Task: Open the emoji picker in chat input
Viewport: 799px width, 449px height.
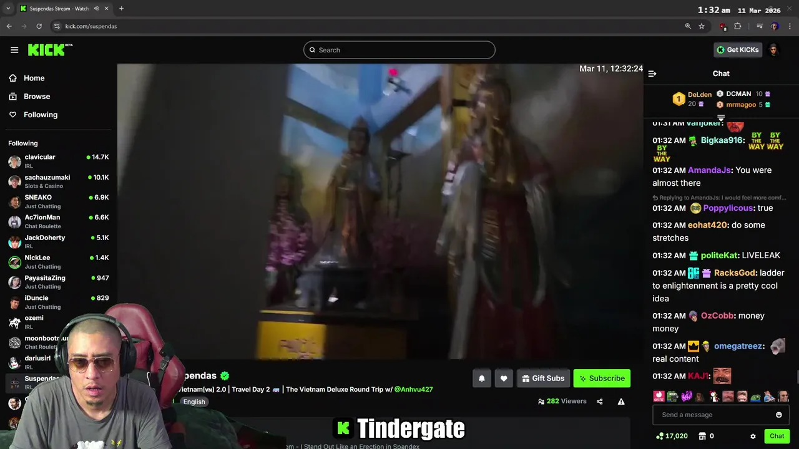Action: pyautogui.click(x=778, y=415)
